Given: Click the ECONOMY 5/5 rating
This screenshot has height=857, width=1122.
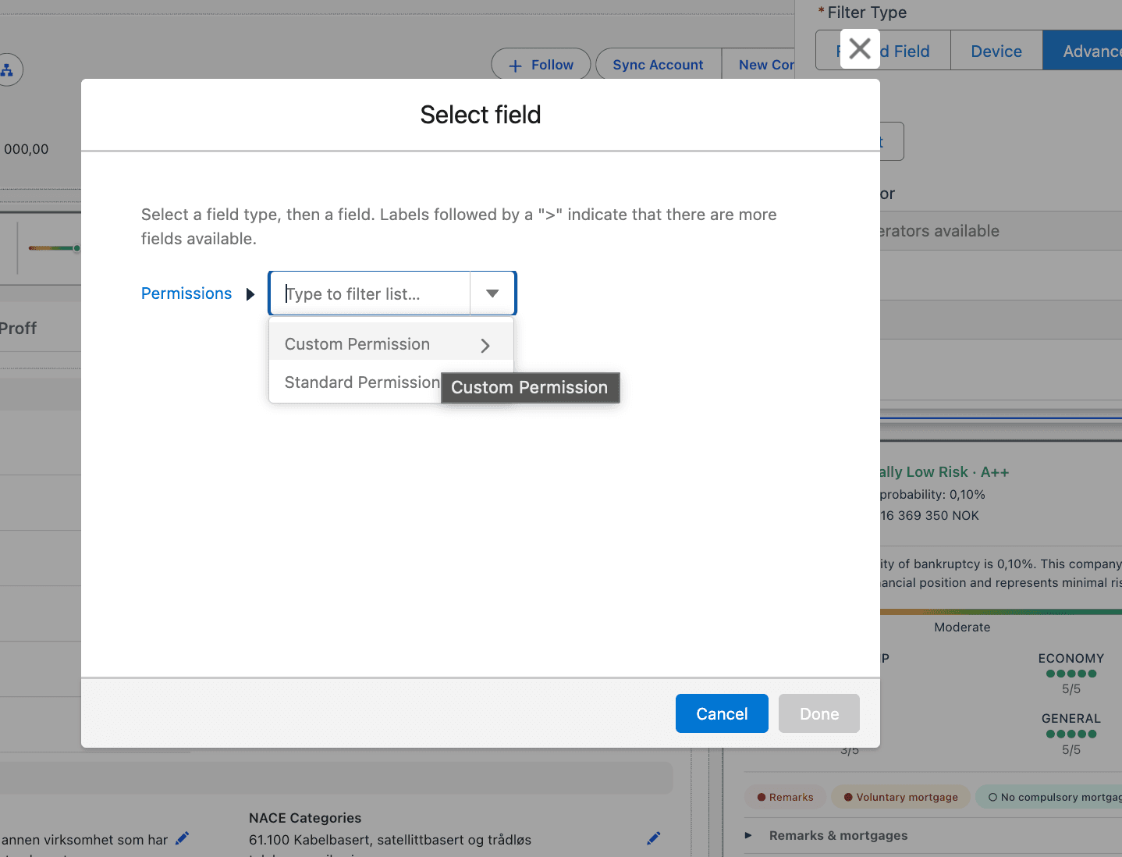Looking at the screenshot, I should click(x=1071, y=673).
